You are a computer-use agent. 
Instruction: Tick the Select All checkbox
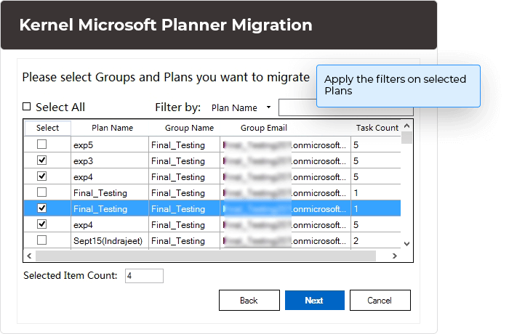coord(27,107)
